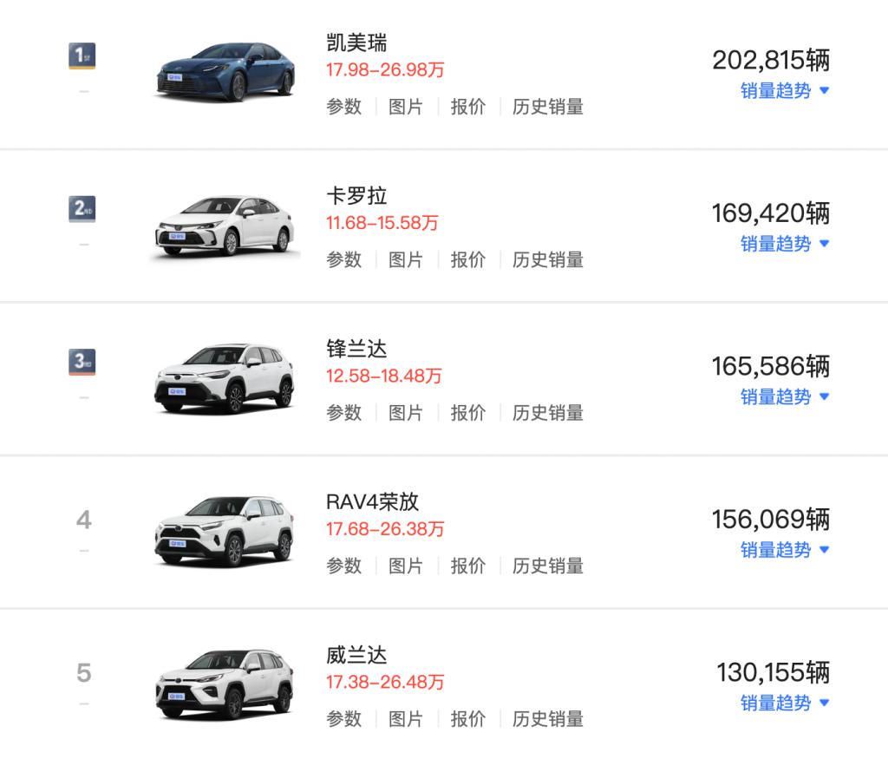Click the 3rd place rank badge icon

tap(82, 362)
